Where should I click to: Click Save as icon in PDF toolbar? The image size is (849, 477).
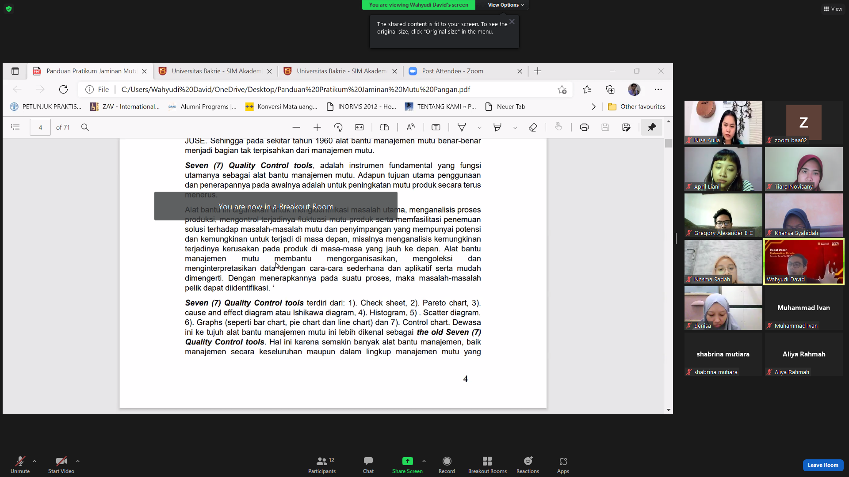(x=626, y=127)
